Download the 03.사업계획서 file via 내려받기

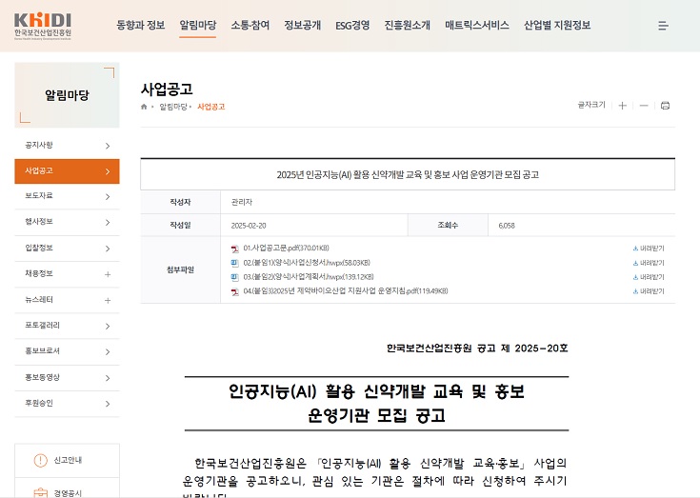[649, 276]
